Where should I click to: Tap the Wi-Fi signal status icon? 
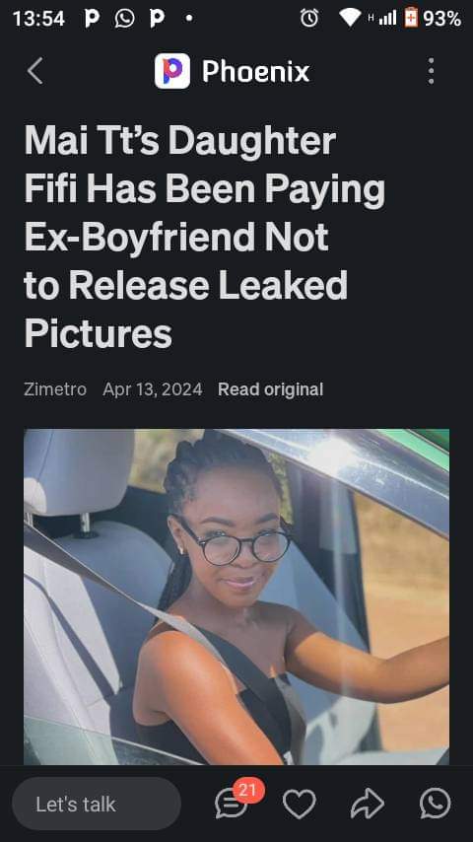[350, 18]
